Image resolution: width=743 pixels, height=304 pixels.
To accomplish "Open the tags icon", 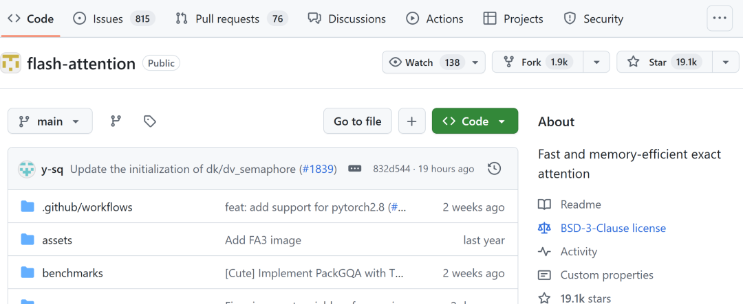I will click(150, 121).
